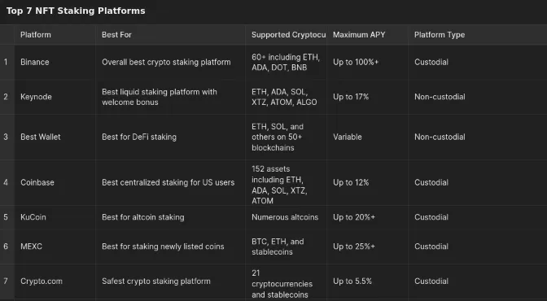Image resolution: width=547 pixels, height=301 pixels.
Task: Select the 'Best for DeFi staking' cell
Action: click(170, 137)
